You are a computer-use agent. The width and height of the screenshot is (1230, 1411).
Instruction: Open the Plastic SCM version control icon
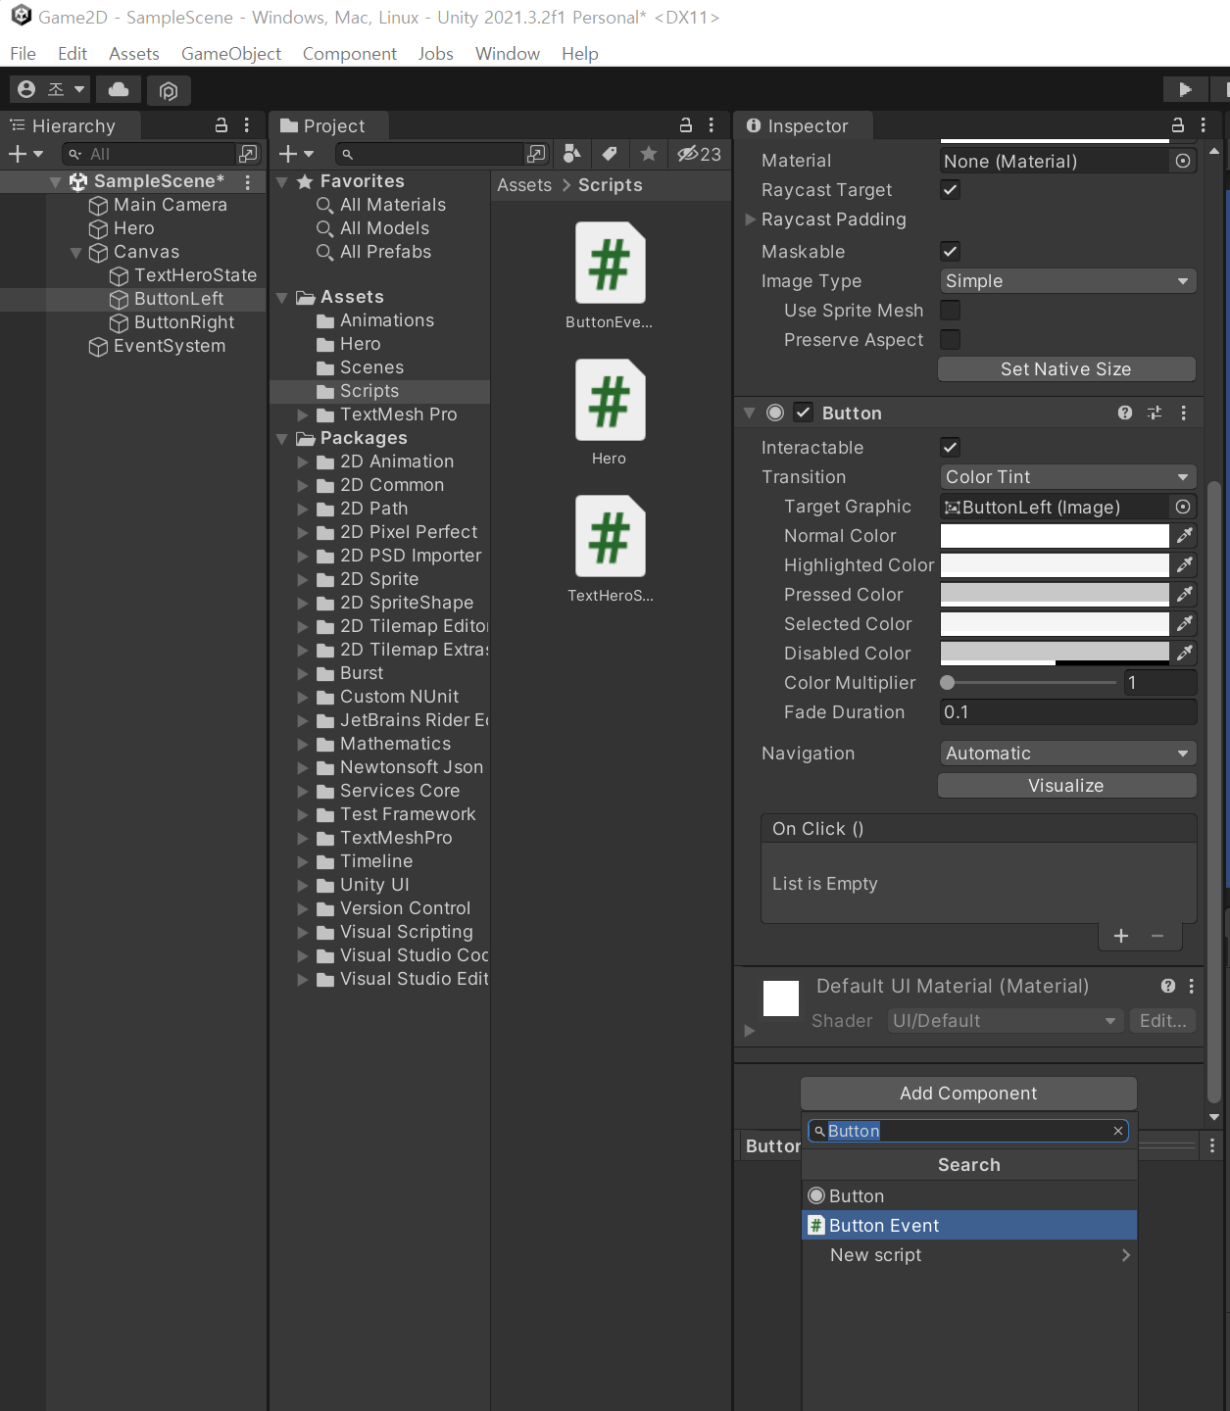pyautogui.click(x=169, y=90)
